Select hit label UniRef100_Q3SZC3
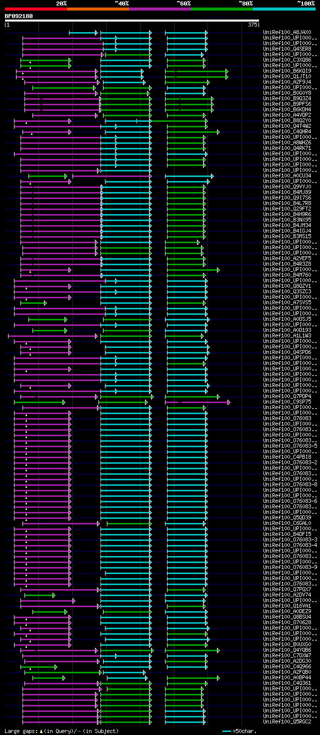This screenshot has height=735, width=320. click(287, 292)
